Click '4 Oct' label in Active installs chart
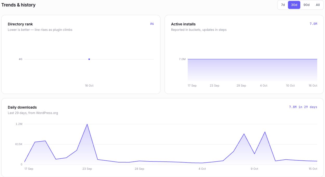This screenshot has height=177, width=325. (264, 86)
